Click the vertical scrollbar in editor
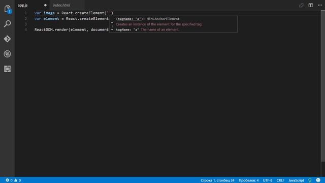The height and width of the screenshot is (183, 325). 323,86
